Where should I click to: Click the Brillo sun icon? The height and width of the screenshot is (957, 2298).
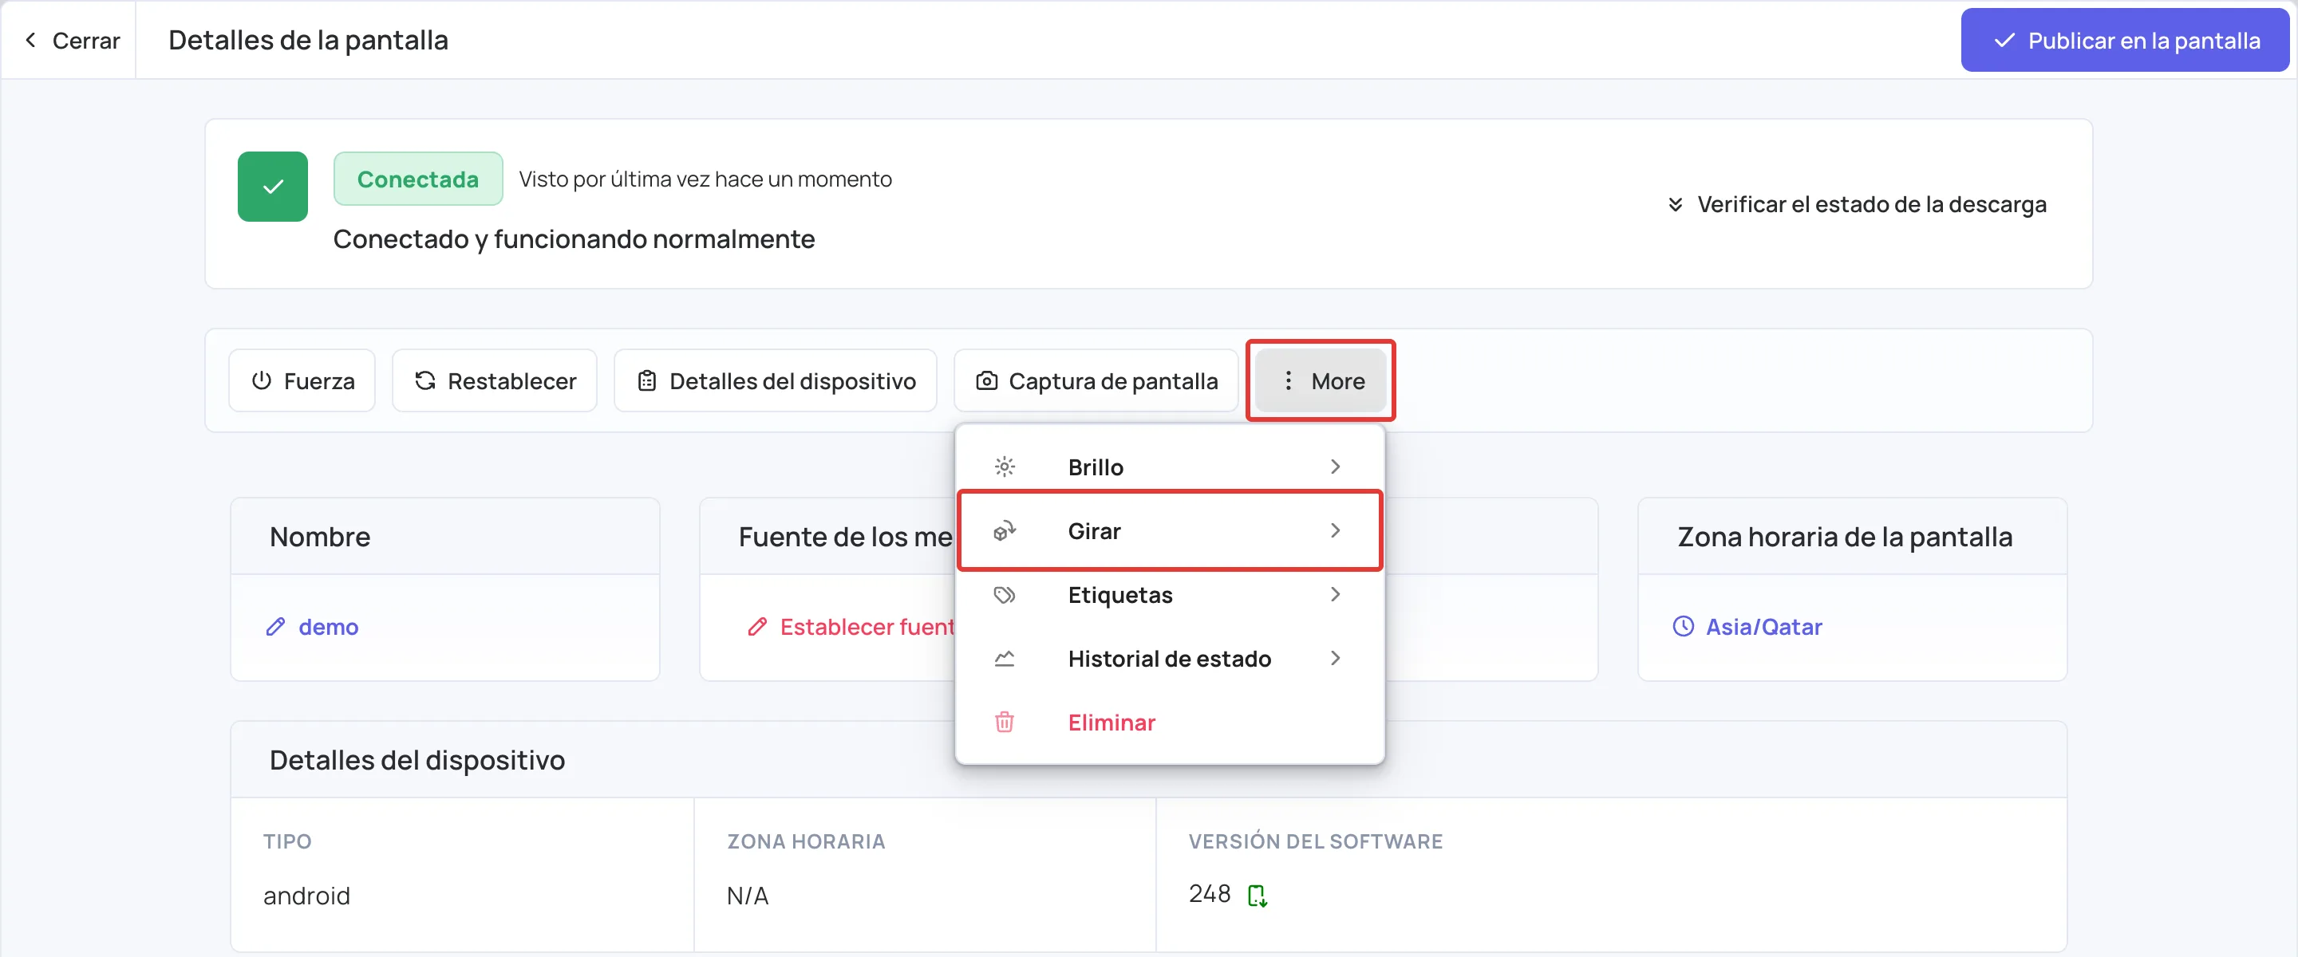(1005, 467)
